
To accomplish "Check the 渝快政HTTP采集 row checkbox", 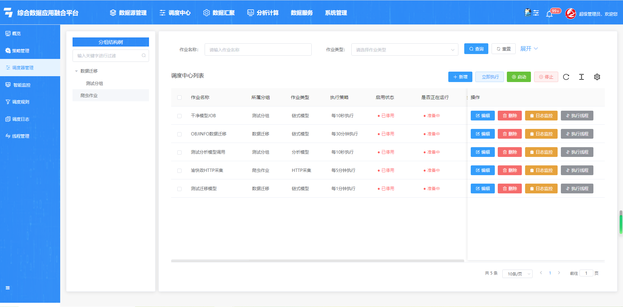I will point(179,171).
